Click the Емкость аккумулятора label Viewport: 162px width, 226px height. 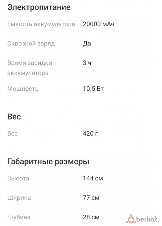[x=41, y=24]
